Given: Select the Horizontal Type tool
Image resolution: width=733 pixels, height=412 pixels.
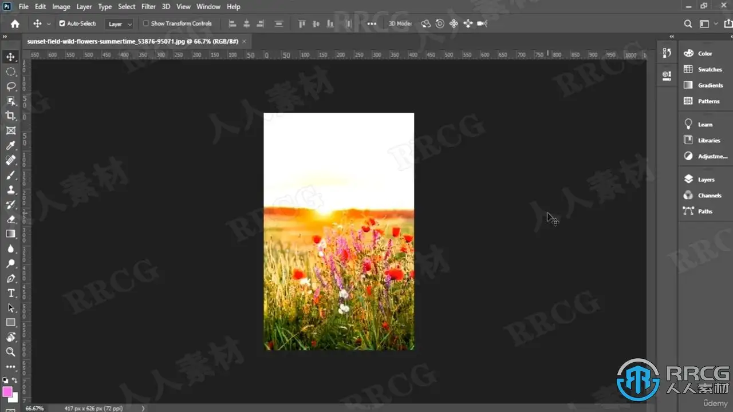Looking at the screenshot, I should [10, 293].
